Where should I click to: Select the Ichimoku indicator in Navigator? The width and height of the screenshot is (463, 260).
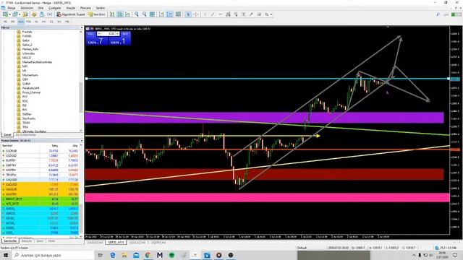tap(28, 53)
